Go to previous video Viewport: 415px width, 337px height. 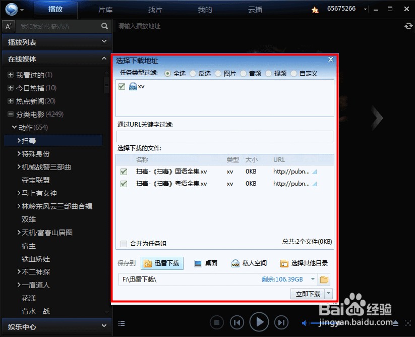pos(237,322)
